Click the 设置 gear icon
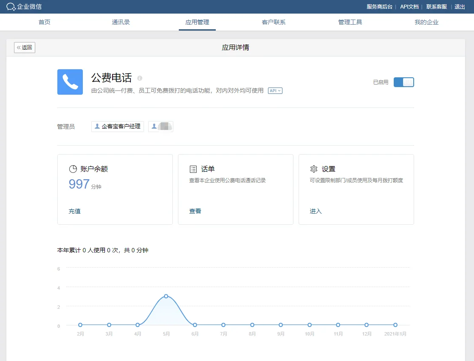 pos(314,169)
